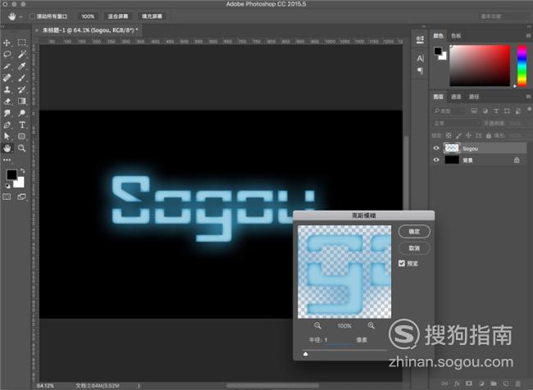Toggle the scroll all windows checkbox
The image size is (533, 390).
pos(32,16)
